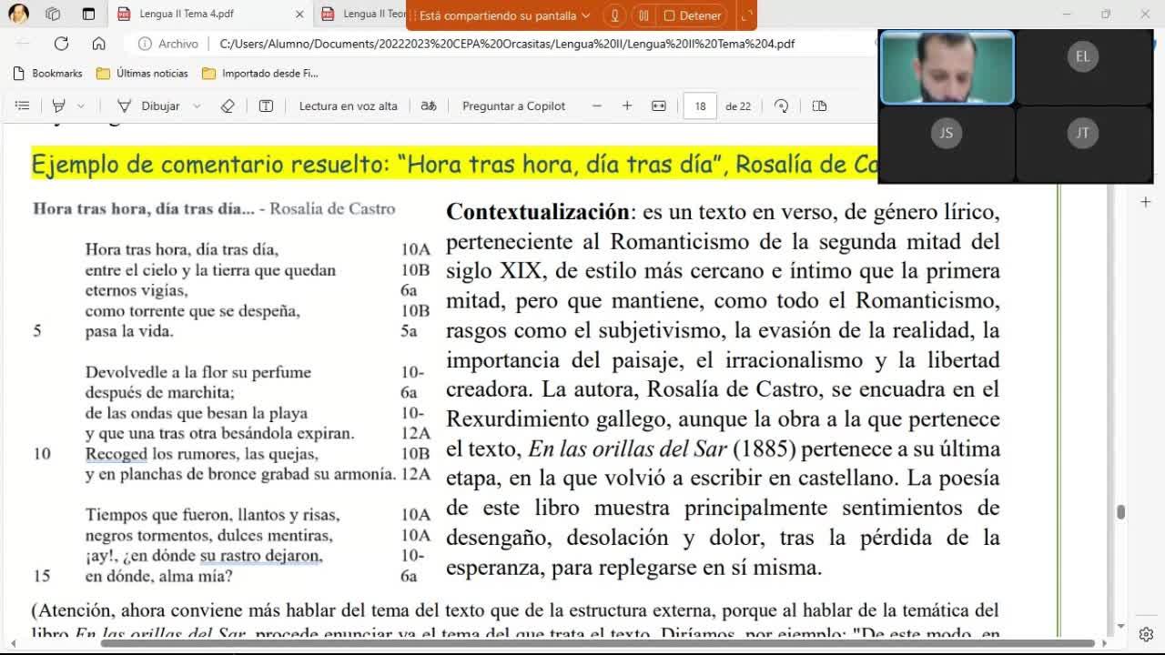Go to the browser home page
The image size is (1165, 655).
click(99, 43)
